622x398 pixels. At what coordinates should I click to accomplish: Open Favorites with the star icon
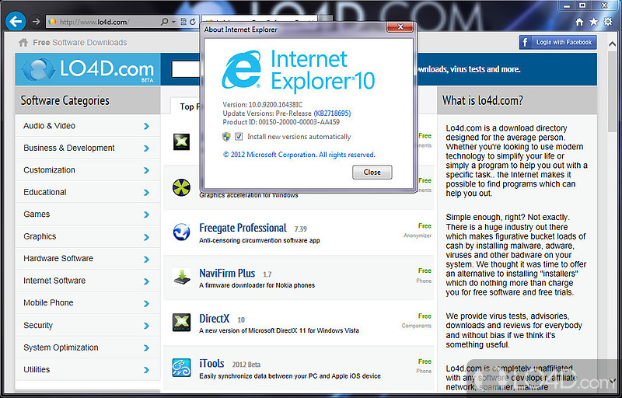point(593,22)
